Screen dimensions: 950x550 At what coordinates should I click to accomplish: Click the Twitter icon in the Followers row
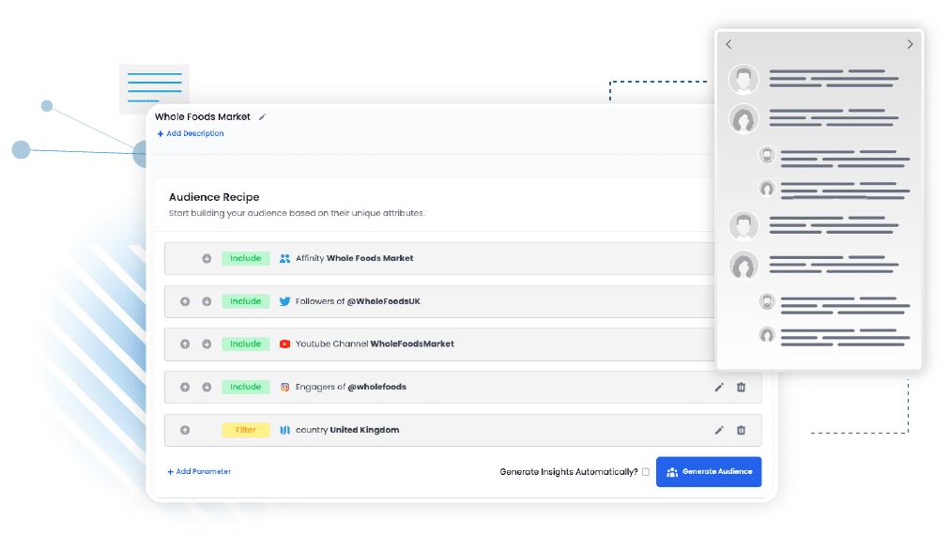(284, 301)
